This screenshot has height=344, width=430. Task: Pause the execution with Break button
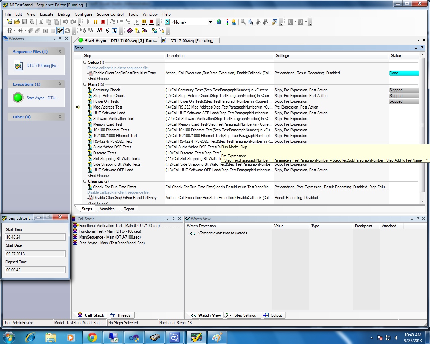coord(96,22)
